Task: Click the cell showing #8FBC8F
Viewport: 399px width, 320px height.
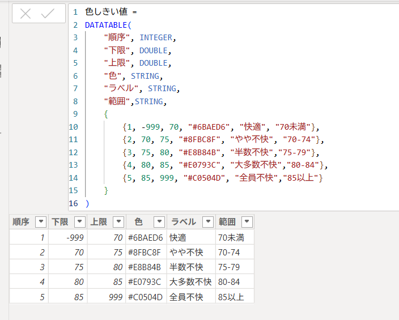Action: tap(146, 252)
